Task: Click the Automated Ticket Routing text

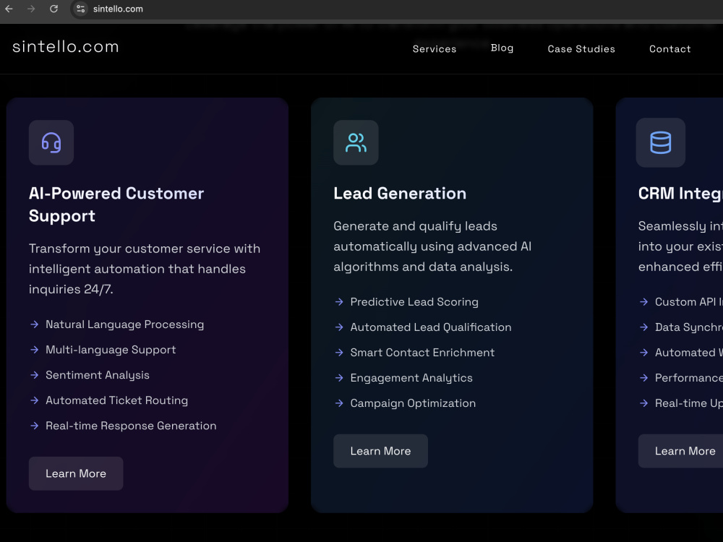Action: coord(116,400)
